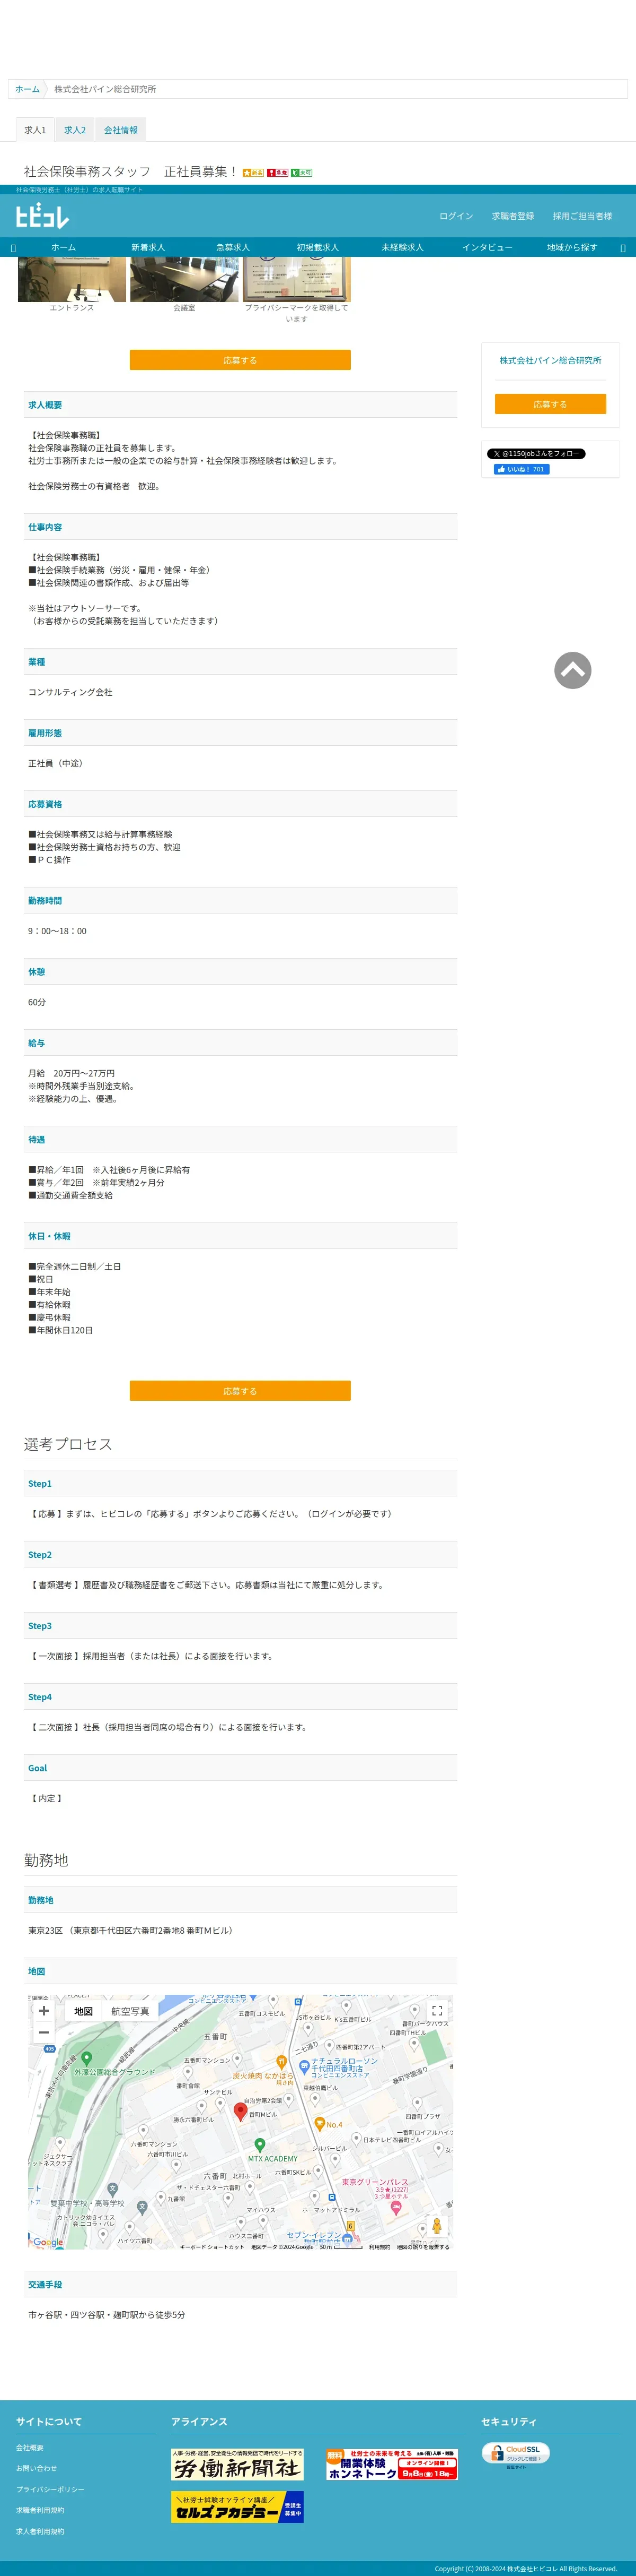Open 地域から探す in the navigation menu
The height and width of the screenshot is (2576, 636).
(572, 247)
